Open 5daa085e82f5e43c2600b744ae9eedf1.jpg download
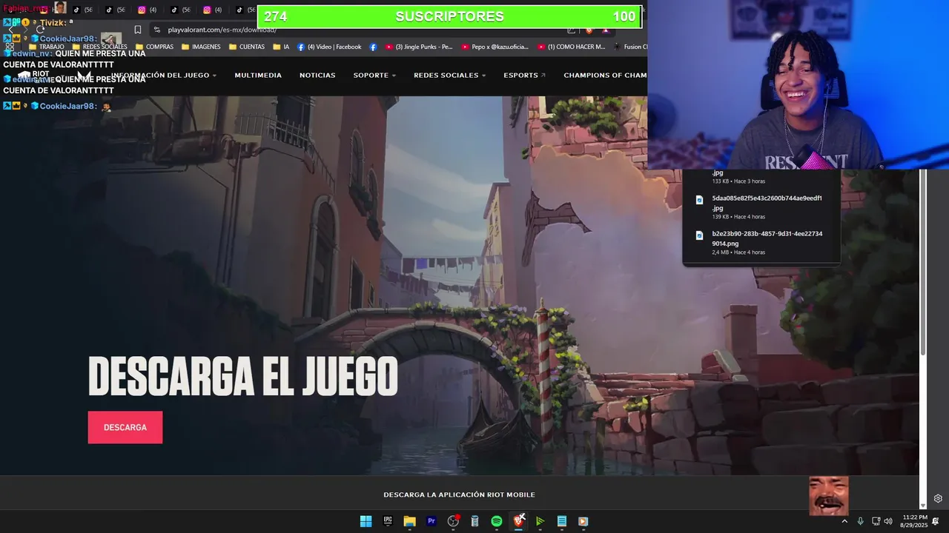 pyautogui.click(x=767, y=203)
